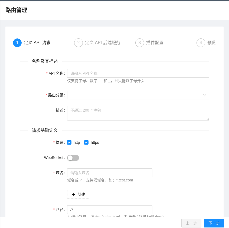Image resolution: width=229 pixels, height=228 pixels.
Task: Click the plus icon inside the 创建 button
Action: [73, 194]
